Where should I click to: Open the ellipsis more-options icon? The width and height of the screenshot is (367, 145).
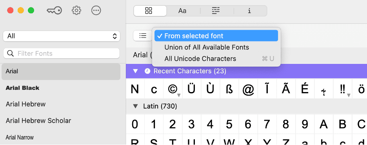(96, 11)
